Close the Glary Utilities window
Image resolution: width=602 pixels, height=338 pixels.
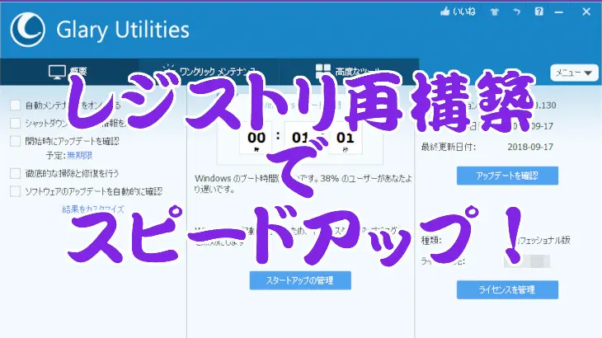click(586, 12)
